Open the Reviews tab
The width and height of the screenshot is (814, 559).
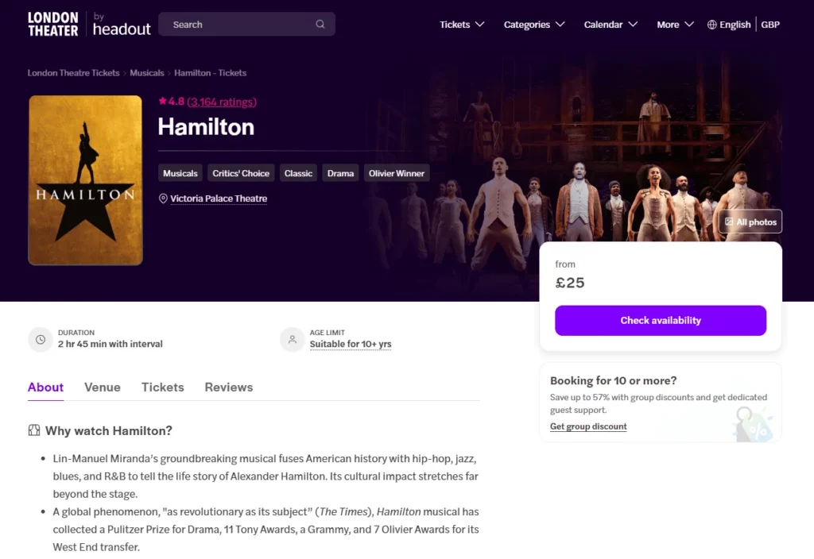pyautogui.click(x=229, y=387)
